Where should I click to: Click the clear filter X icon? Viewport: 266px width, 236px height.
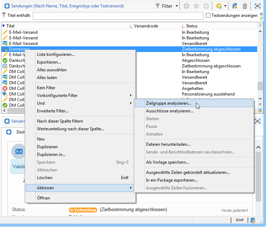point(261,14)
